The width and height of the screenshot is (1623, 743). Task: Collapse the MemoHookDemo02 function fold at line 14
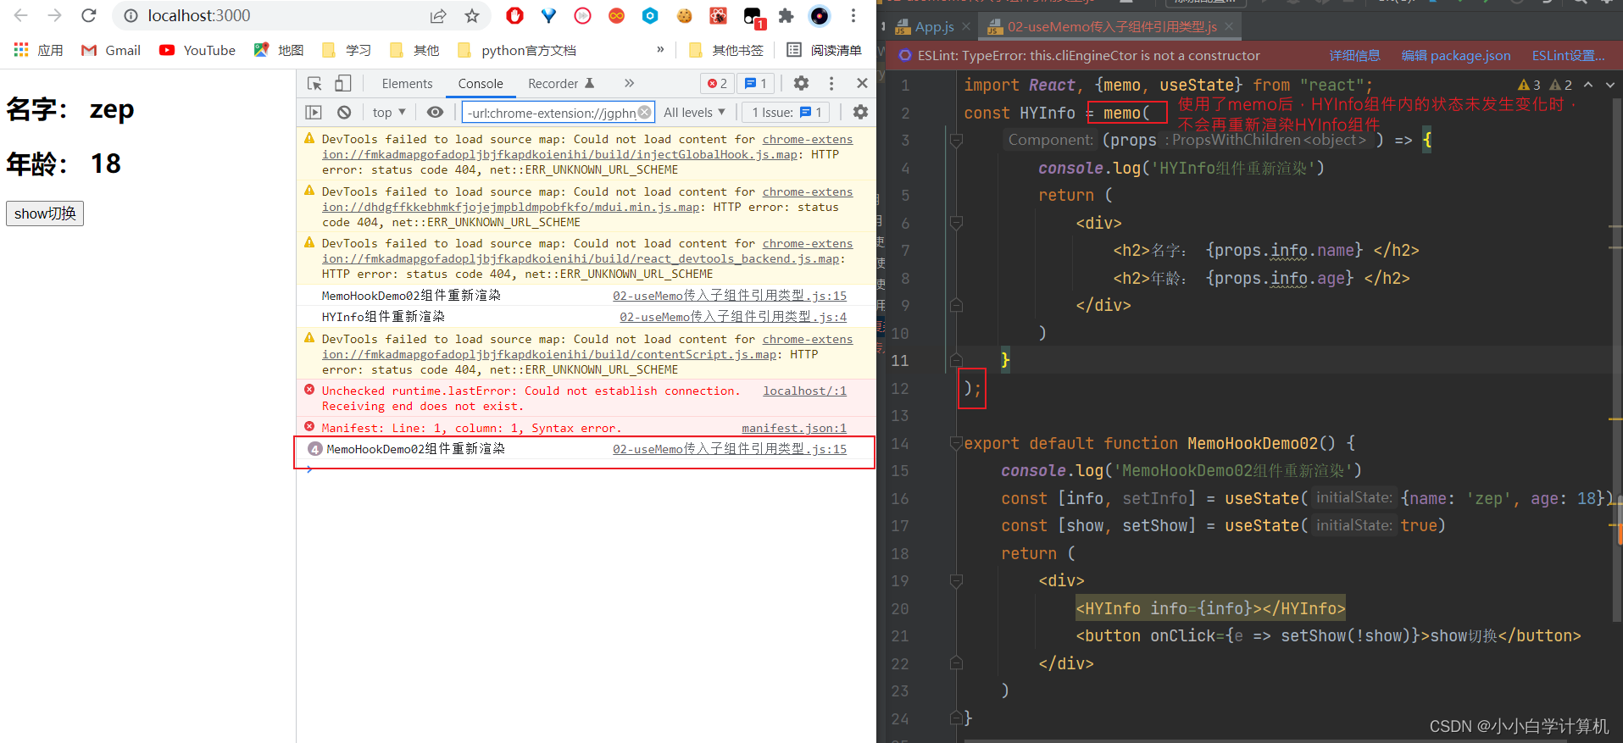click(956, 443)
